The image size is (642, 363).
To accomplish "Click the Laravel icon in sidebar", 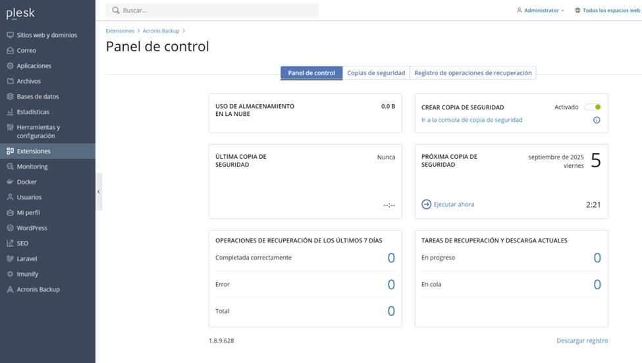I will 10,259.
